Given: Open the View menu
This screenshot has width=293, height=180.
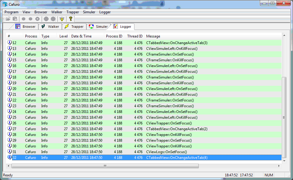Looking at the screenshot, I should [26, 12].
